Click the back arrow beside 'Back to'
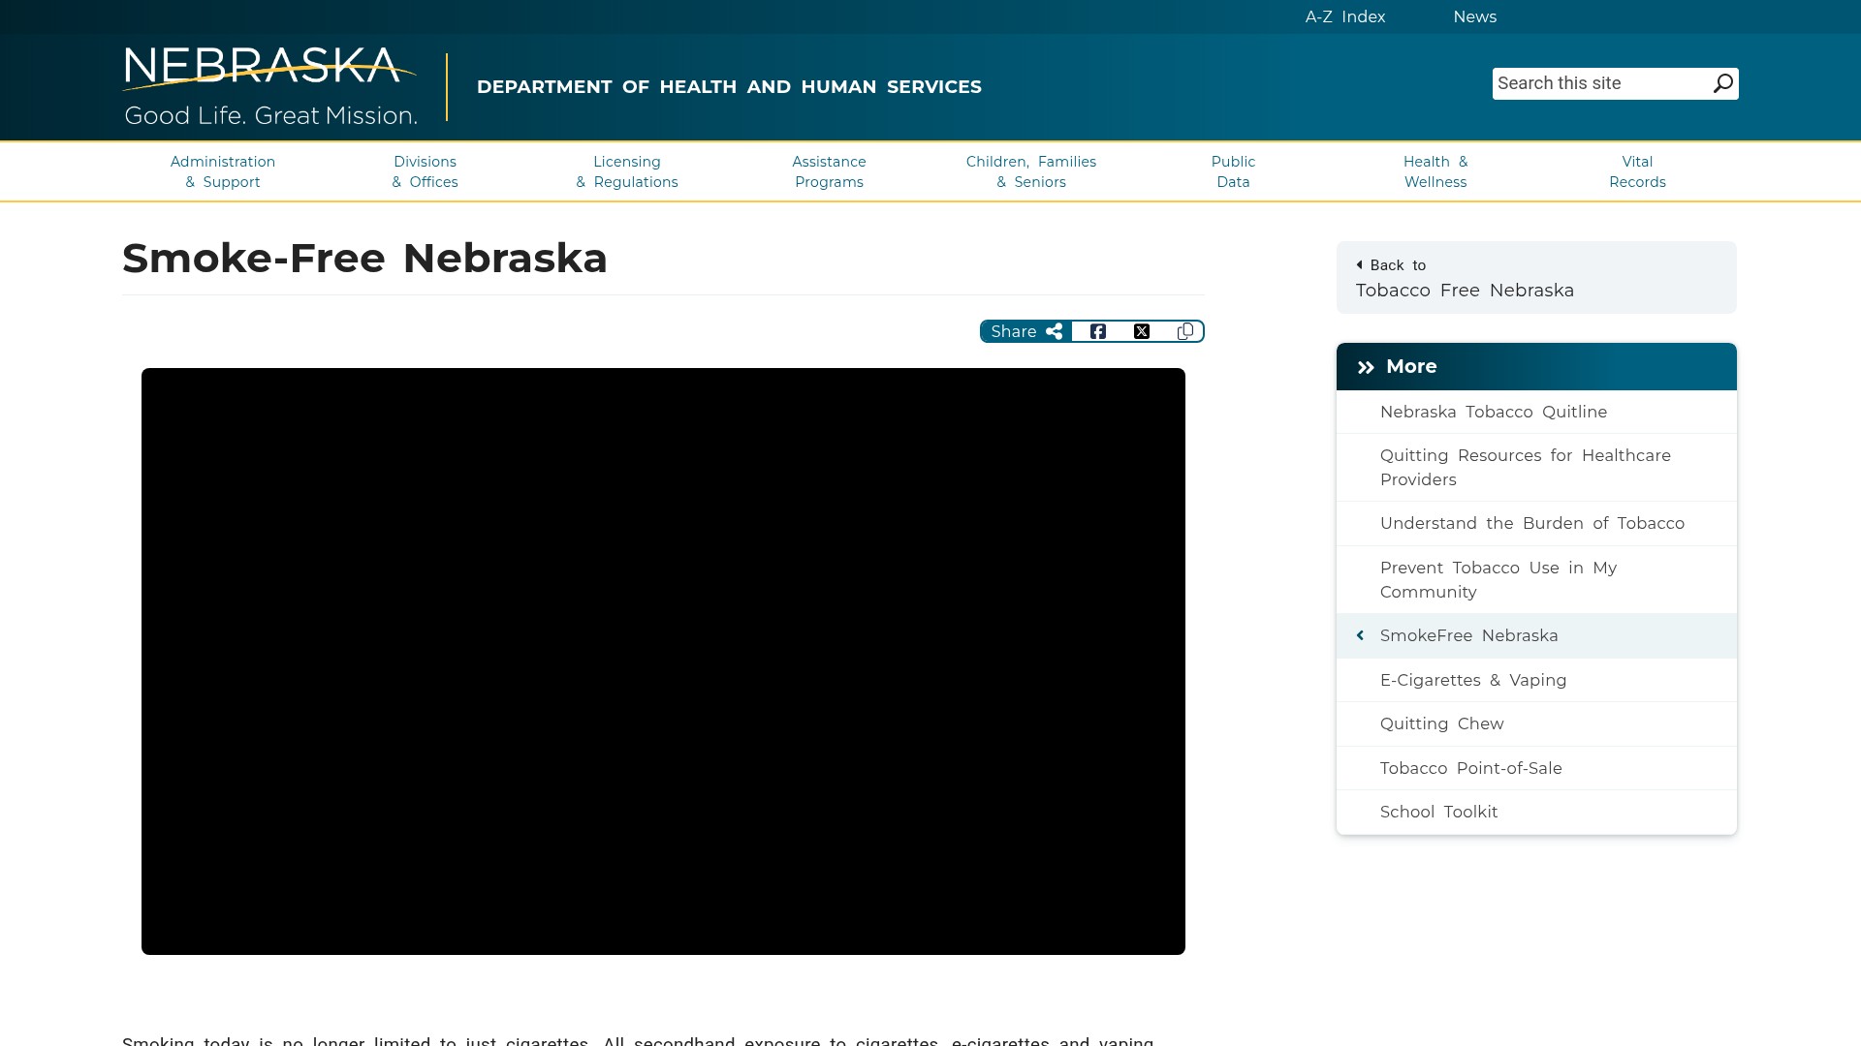Image resolution: width=1861 pixels, height=1046 pixels. [x=1359, y=264]
